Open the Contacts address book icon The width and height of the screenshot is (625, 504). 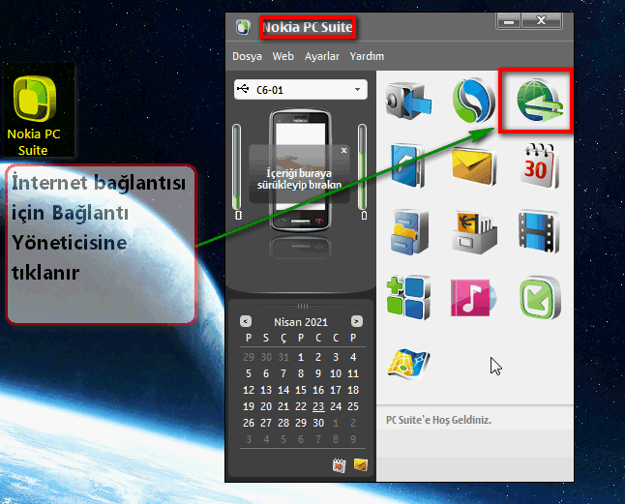[407, 165]
